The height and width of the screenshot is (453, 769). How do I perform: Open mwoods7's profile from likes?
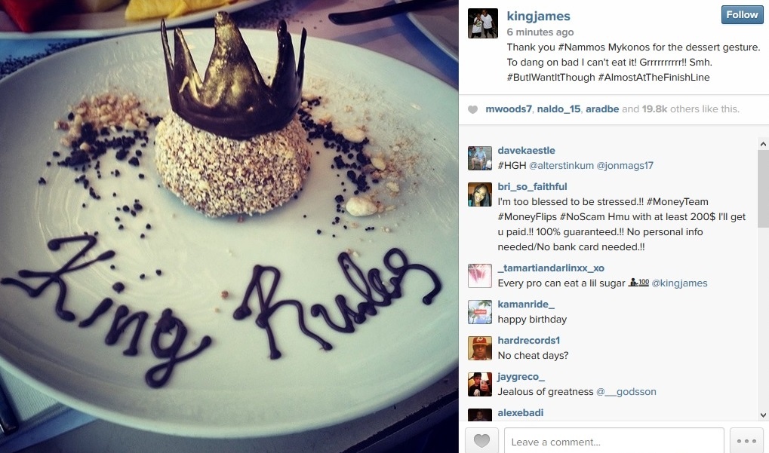[x=508, y=109]
